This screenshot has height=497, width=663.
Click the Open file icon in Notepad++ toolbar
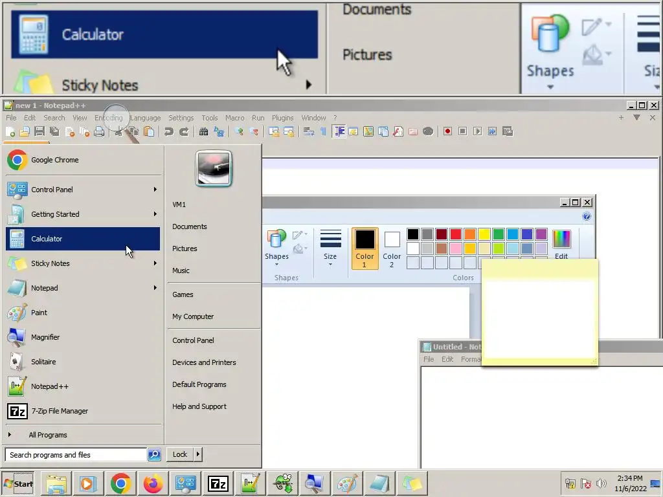tap(25, 132)
